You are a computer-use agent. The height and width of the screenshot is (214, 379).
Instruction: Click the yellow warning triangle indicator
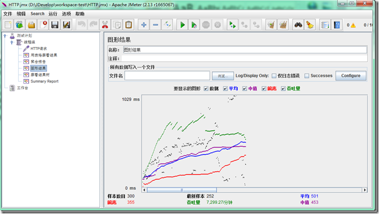353,25
